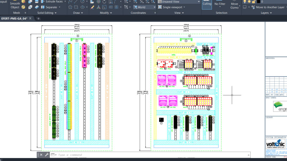The width and height of the screenshot is (287, 161).
Task: Select the Polygon draw tool
Action: coord(70,7)
